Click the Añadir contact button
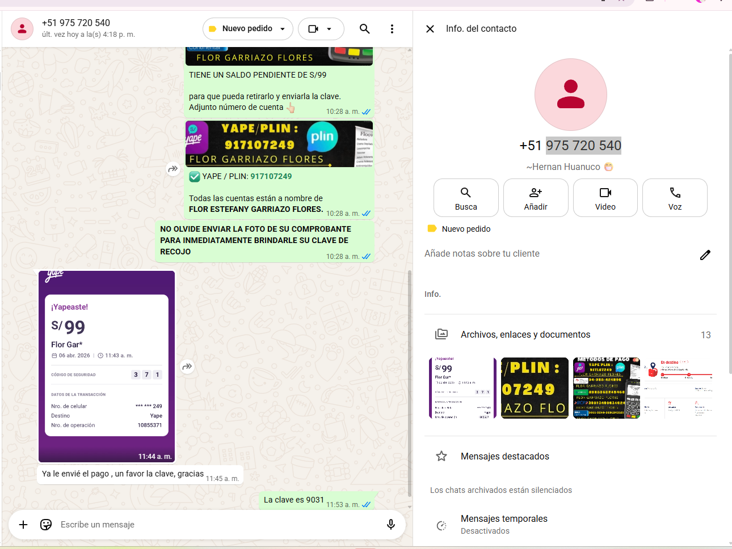Image resolution: width=732 pixels, height=549 pixels. pos(535,198)
